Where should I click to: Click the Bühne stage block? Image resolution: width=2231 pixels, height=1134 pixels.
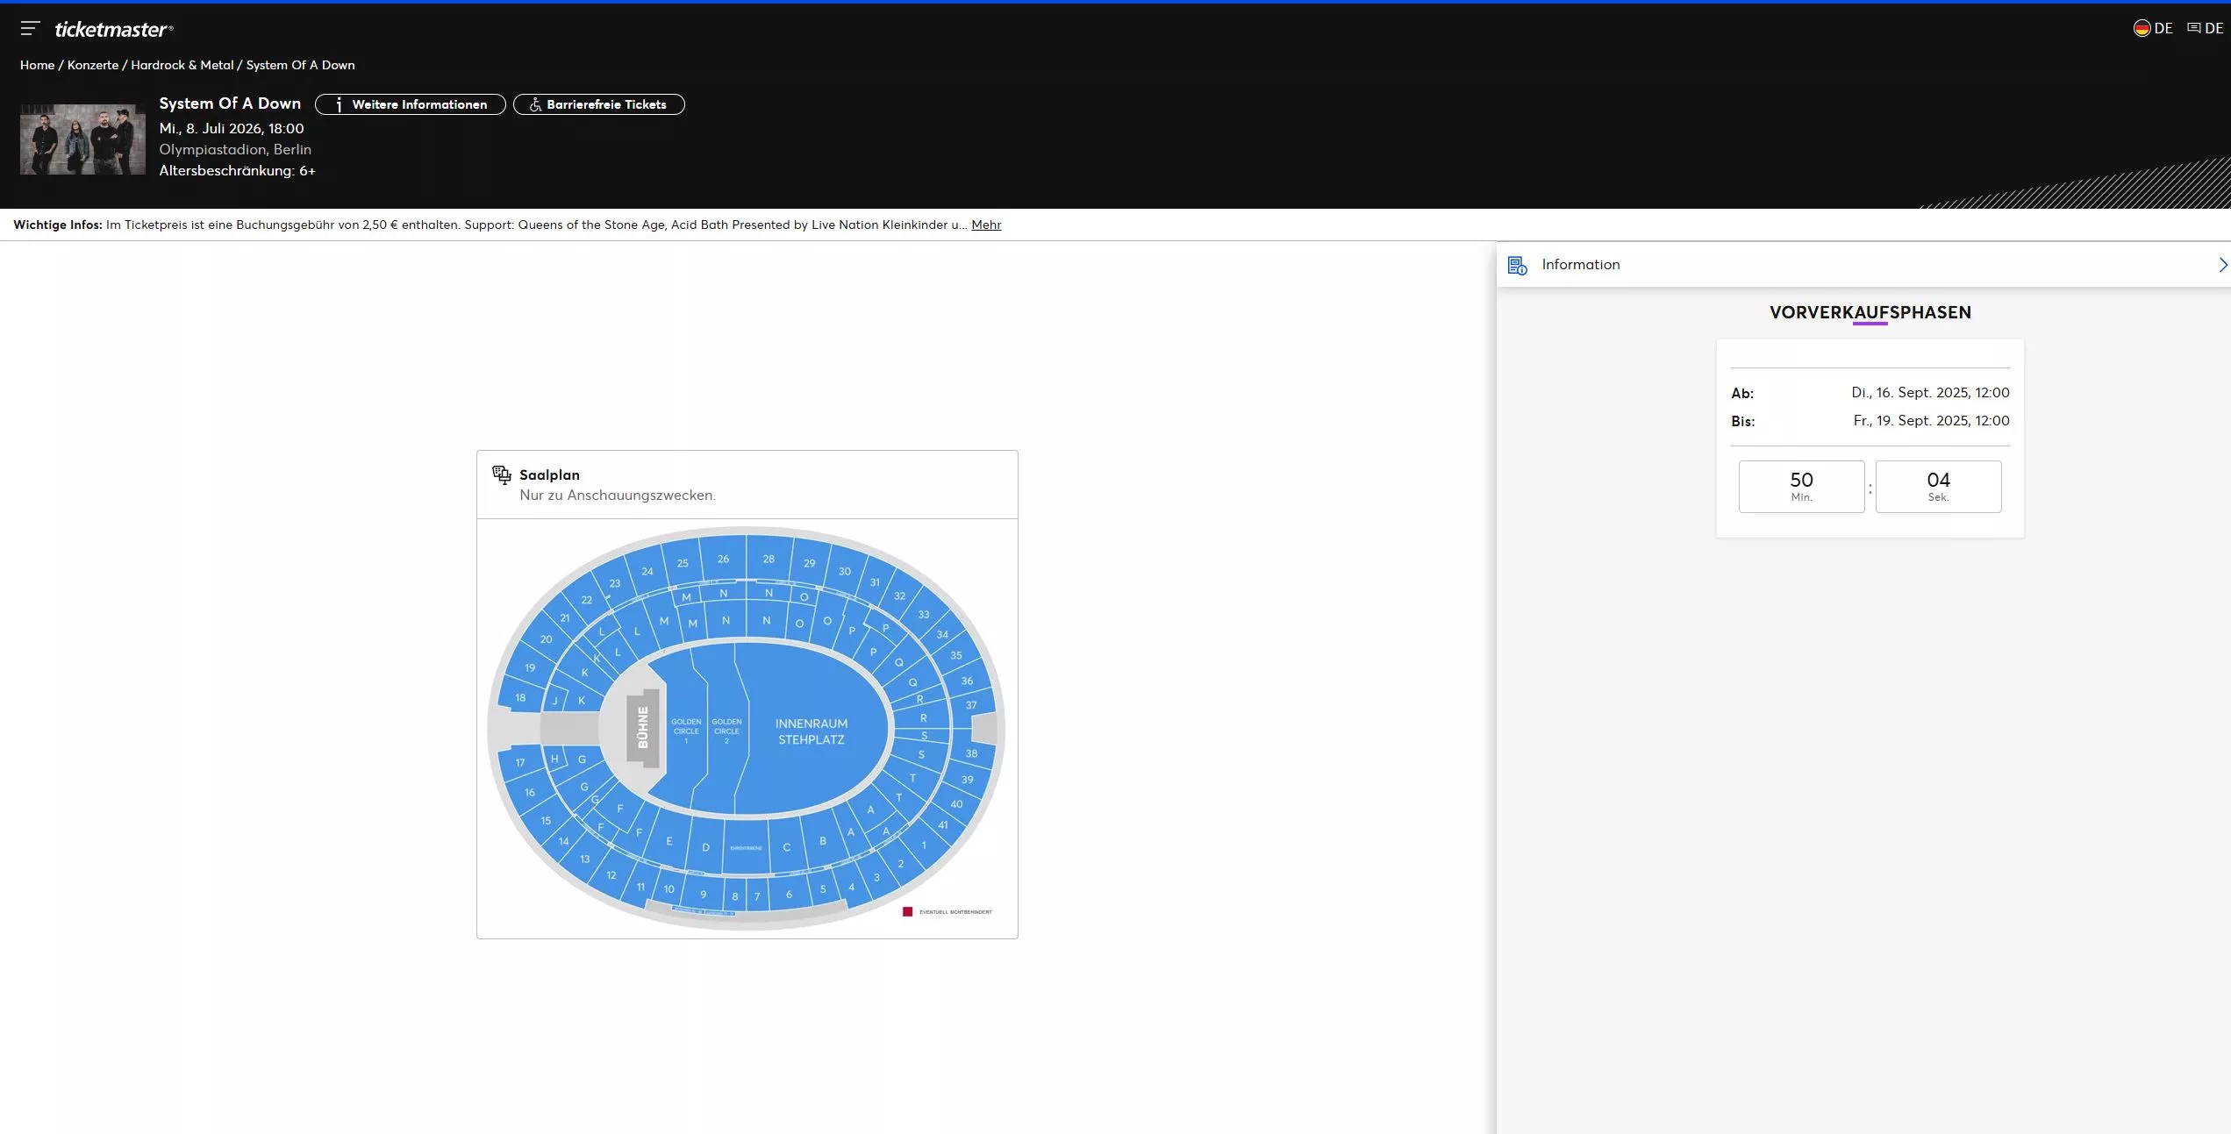[643, 728]
